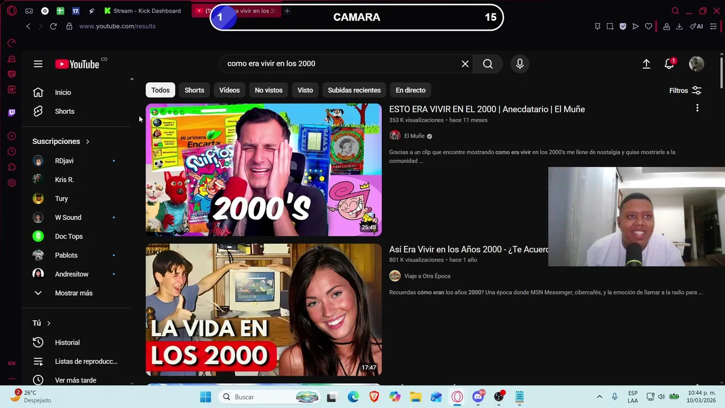Image resolution: width=725 pixels, height=408 pixels.
Task: Open the 2000'S video thumbnail
Action: [263, 169]
